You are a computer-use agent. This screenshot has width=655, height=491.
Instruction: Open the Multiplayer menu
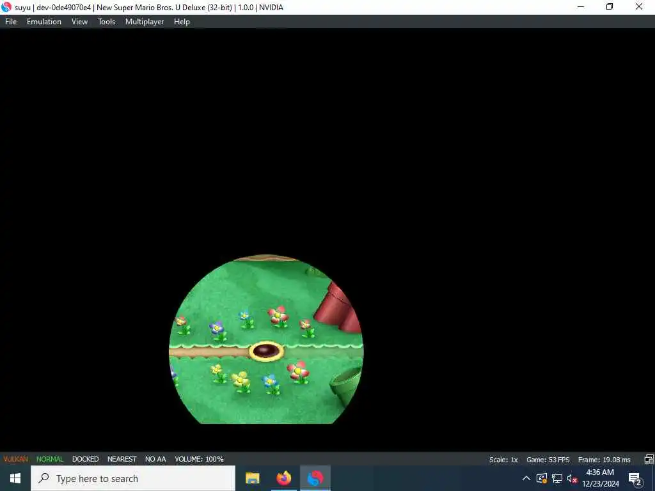point(145,22)
